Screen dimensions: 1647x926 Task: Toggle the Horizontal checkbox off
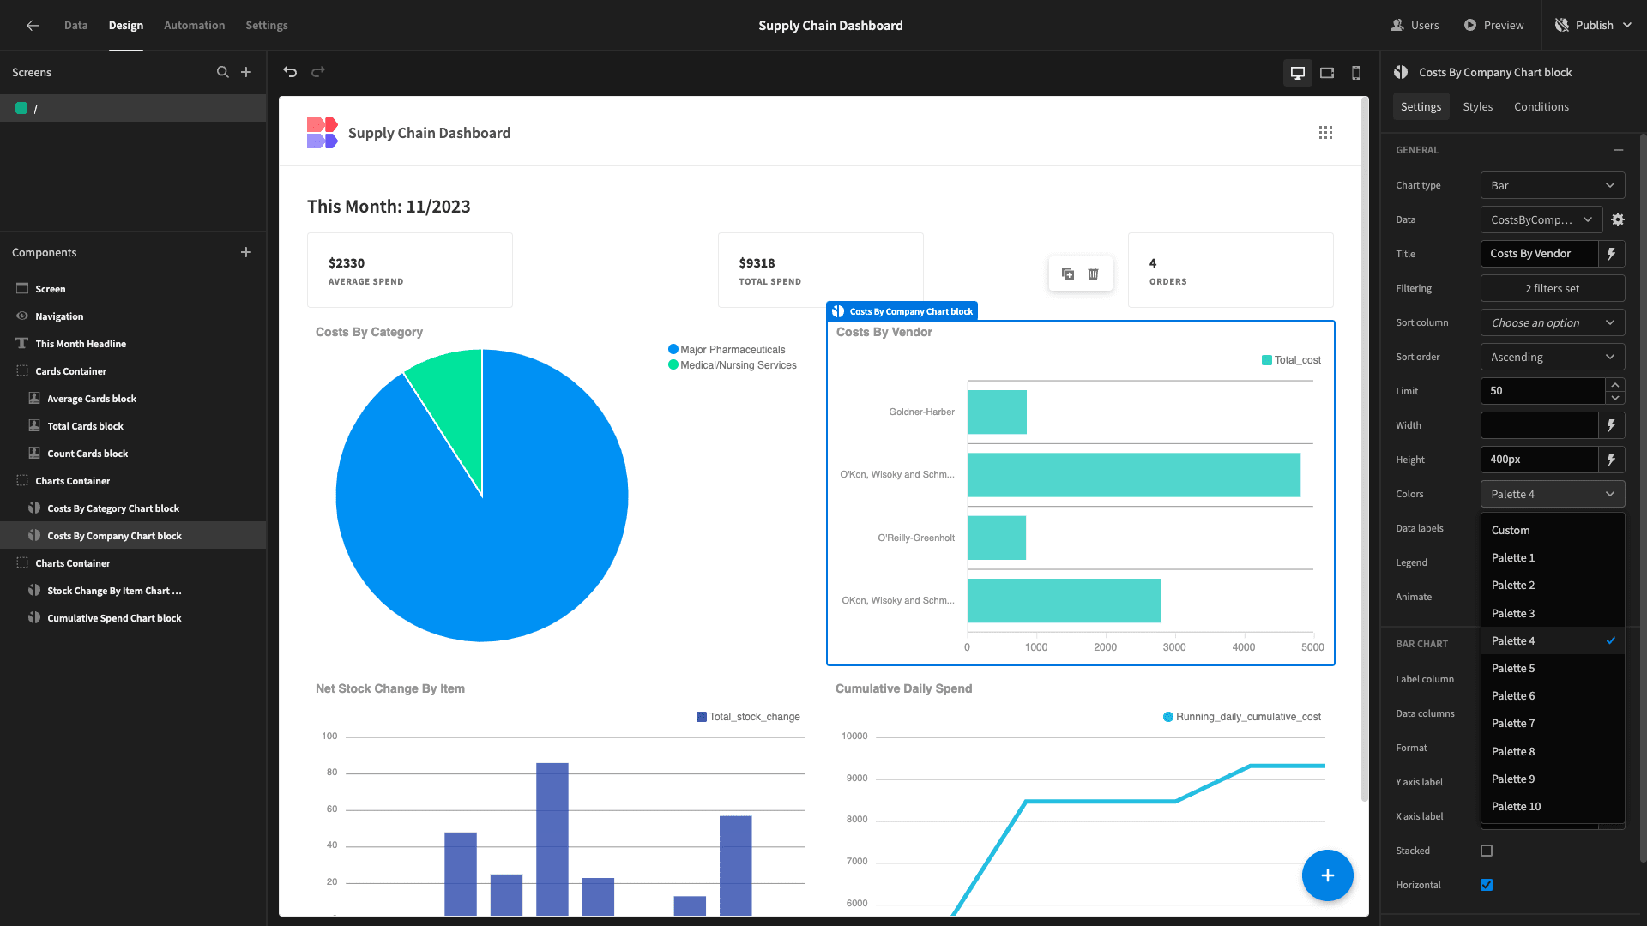coord(1487,884)
